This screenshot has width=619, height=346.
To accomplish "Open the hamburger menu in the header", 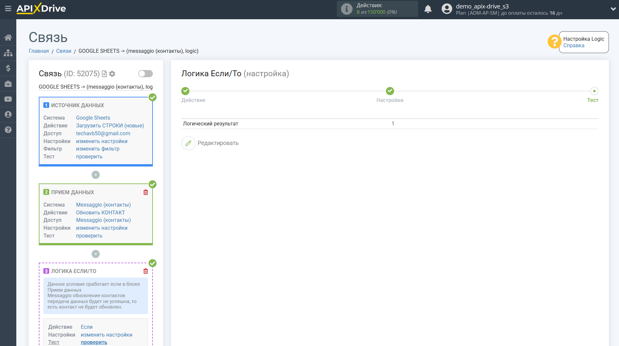I will coord(8,9).
